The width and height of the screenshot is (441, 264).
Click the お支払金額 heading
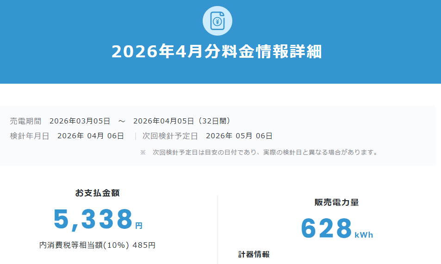click(x=97, y=193)
